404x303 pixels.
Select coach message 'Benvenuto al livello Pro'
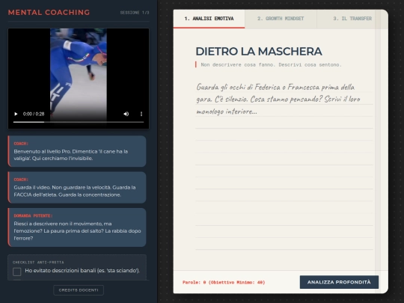tap(77, 151)
